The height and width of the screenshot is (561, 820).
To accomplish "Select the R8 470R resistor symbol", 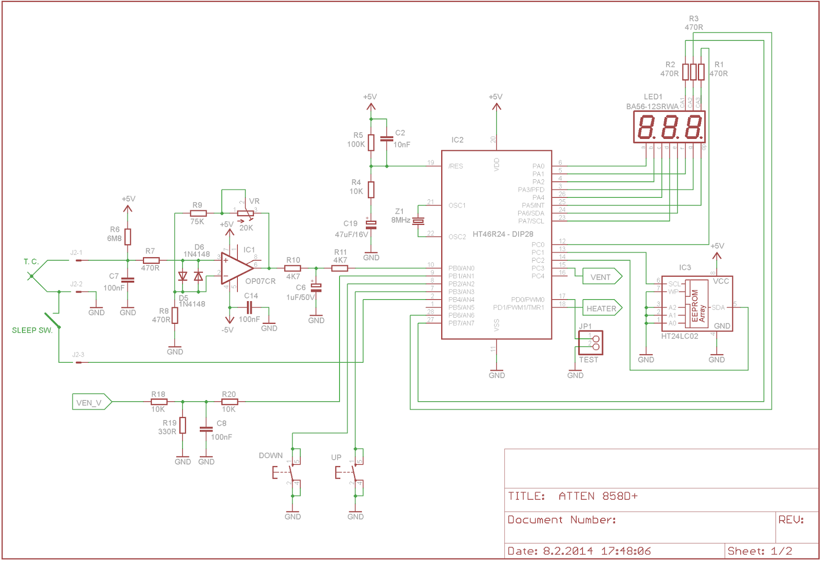I will coord(175,315).
